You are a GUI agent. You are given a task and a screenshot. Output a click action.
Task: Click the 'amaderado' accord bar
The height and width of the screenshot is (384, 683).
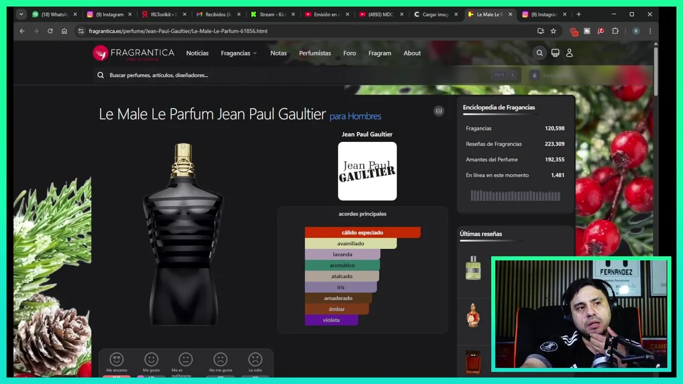point(338,298)
